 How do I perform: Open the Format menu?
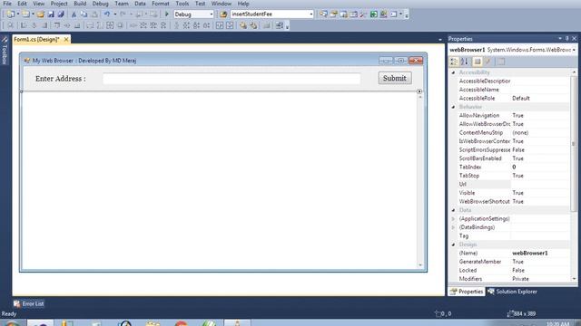click(x=161, y=4)
